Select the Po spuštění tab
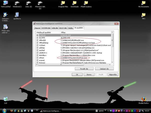 point(79,28)
